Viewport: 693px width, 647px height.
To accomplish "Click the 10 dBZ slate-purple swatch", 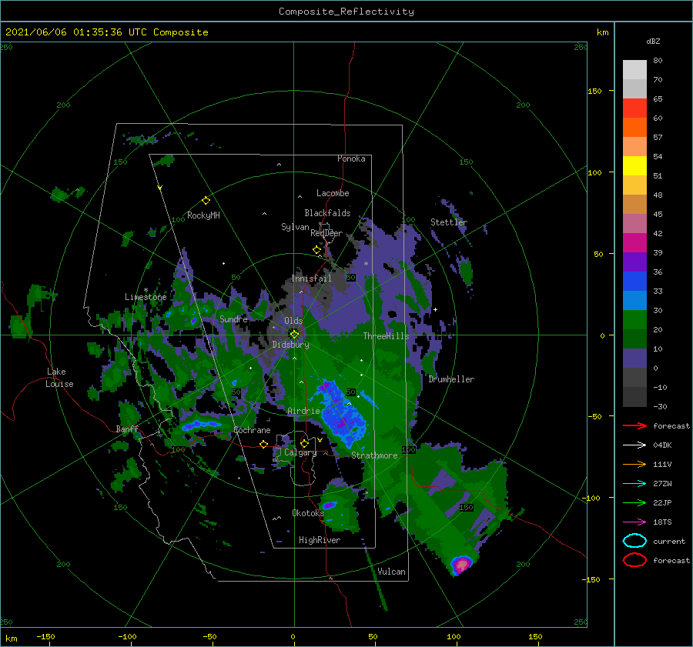I will click(634, 359).
